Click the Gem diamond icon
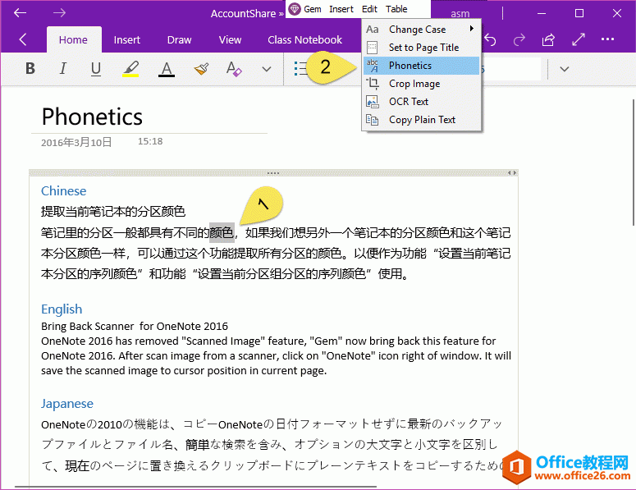Screen dimensions: 636x490 click(x=295, y=9)
